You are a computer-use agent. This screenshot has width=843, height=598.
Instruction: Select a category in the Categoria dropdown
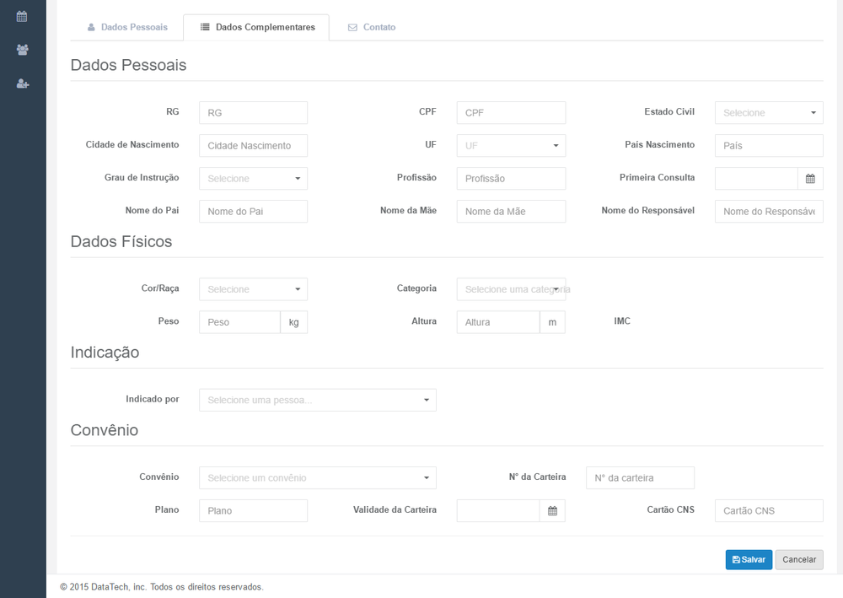(511, 289)
